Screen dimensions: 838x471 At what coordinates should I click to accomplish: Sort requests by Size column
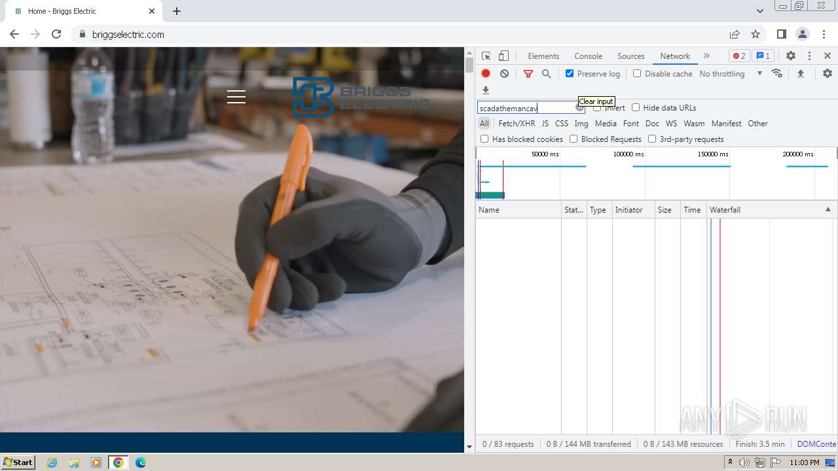tap(668, 209)
